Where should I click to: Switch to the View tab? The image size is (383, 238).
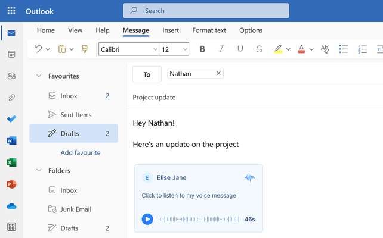tap(75, 30)
